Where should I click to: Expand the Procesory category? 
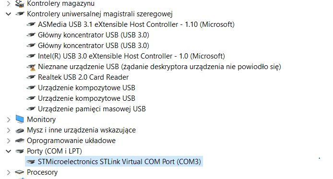tap(9, 172)
